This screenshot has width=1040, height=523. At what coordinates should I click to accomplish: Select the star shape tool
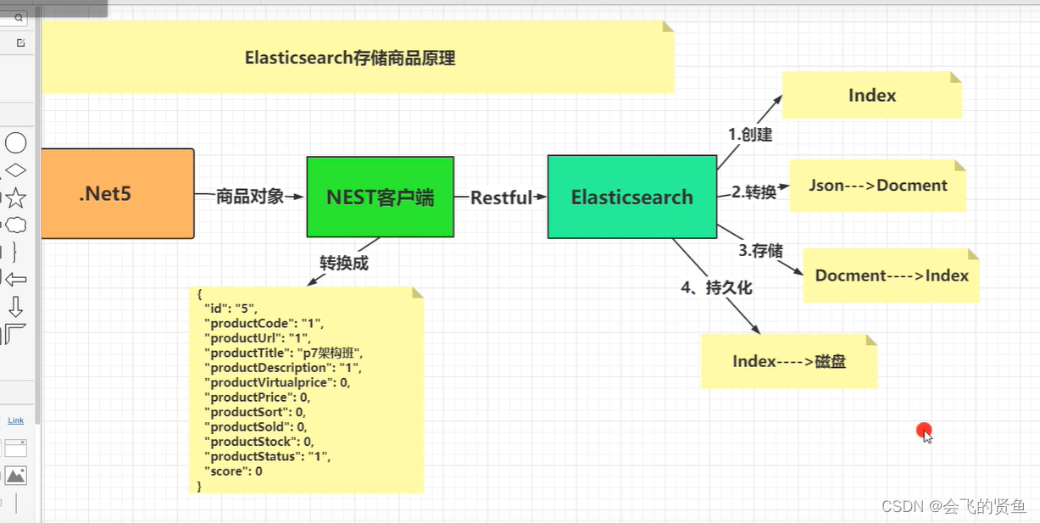(15, 195)
